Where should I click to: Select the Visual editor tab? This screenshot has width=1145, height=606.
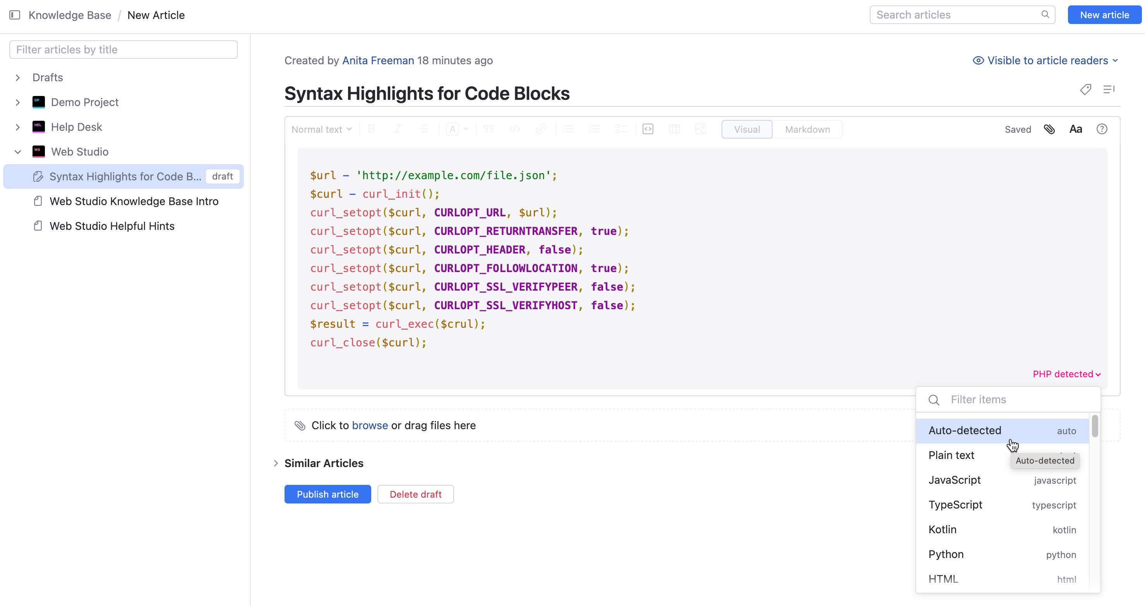click(x=746, y=129)
